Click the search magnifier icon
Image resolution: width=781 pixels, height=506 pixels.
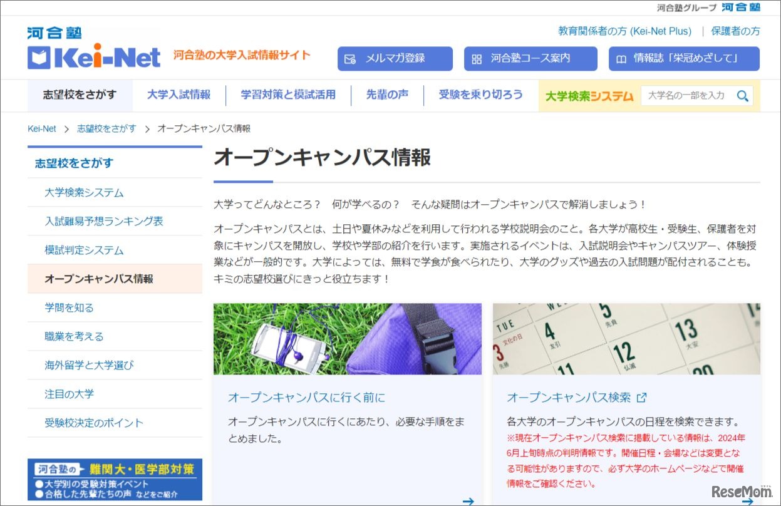(743, 96)
